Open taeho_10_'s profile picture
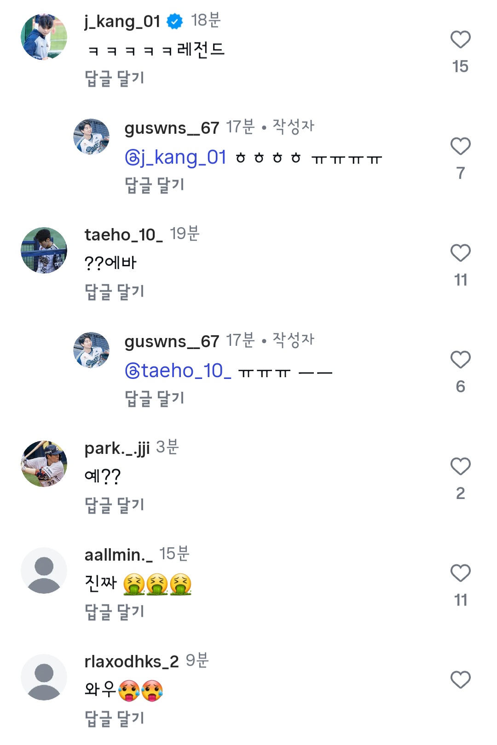 (44, 250)
